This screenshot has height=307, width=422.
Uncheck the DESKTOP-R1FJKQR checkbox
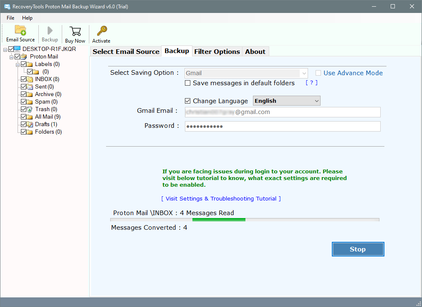tap(11, 49)
